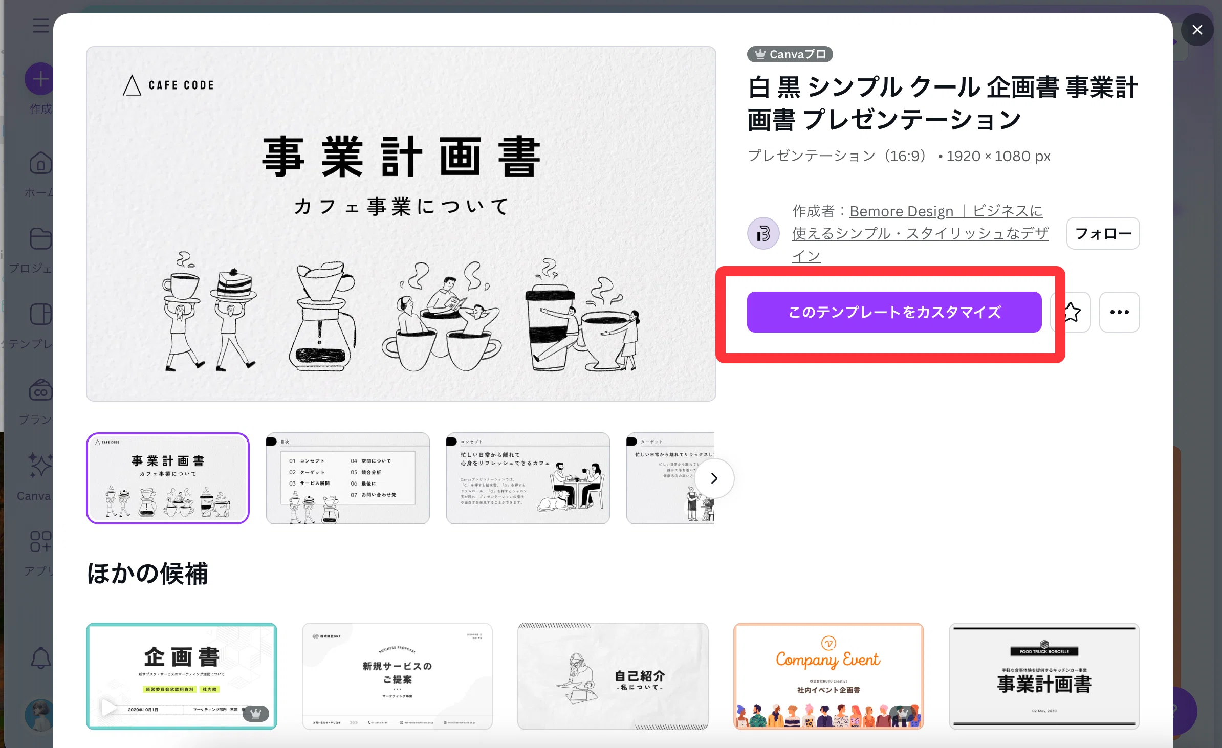Select the コンセプト slide thumbnail

point(528,478)
